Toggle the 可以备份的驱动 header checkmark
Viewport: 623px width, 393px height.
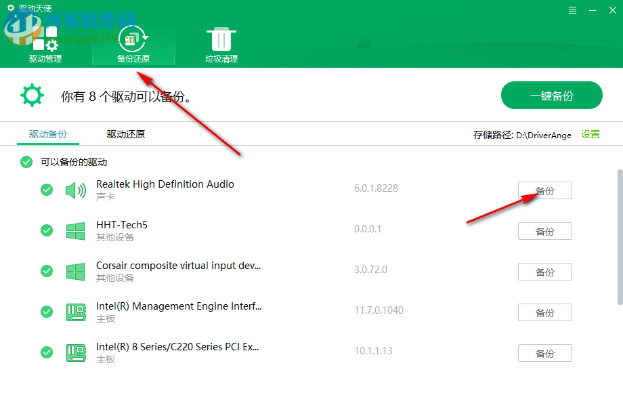(x=26, y=162)
